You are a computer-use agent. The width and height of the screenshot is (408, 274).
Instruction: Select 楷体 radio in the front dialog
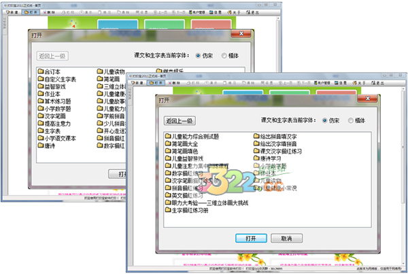[x=350, y=120]
